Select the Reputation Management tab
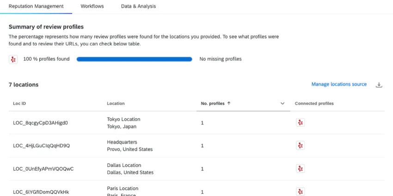The width and height of the screenshot is (393, 196). 36,6
